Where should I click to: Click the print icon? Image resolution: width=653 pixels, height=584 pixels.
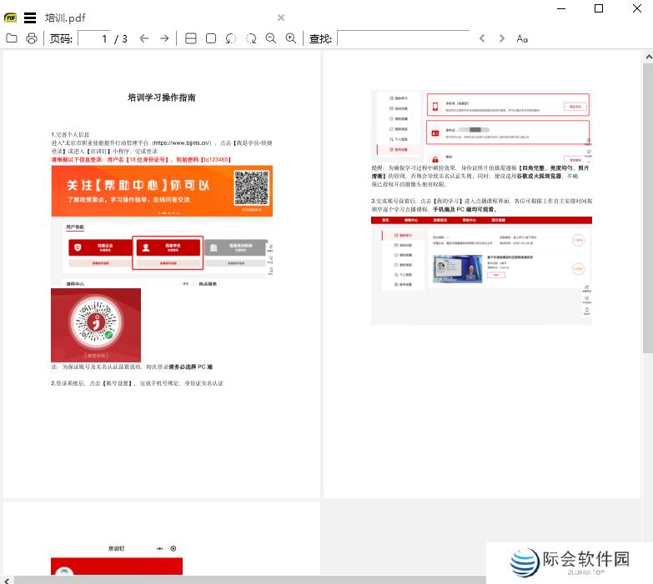tap(32, 38)
